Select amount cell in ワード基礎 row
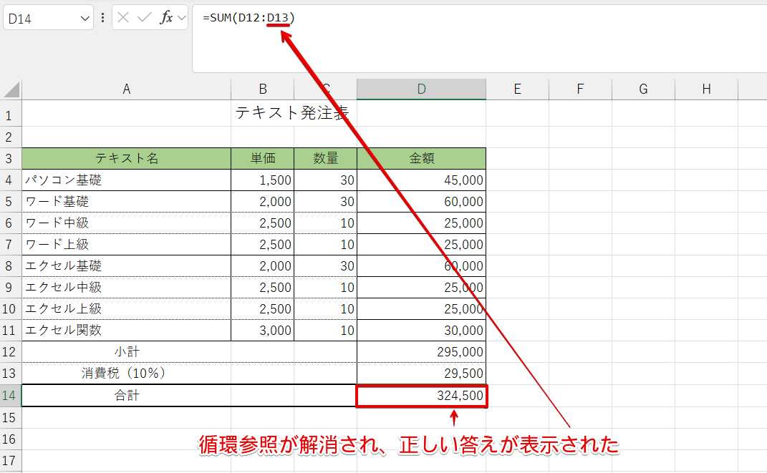 coord(422,202)
